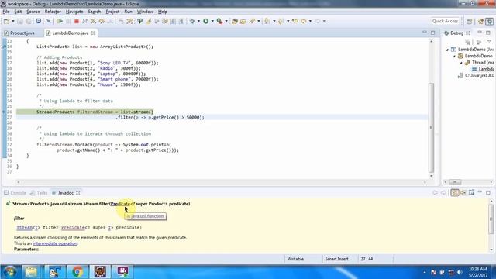The height and width of the screenshot is (279, 496).
Task: Open Google Chrome from the taskbar
Action: click(x=77, y=272)
